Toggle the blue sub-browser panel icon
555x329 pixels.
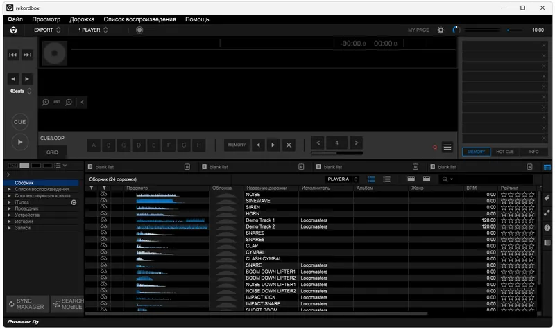pos(547,167)
